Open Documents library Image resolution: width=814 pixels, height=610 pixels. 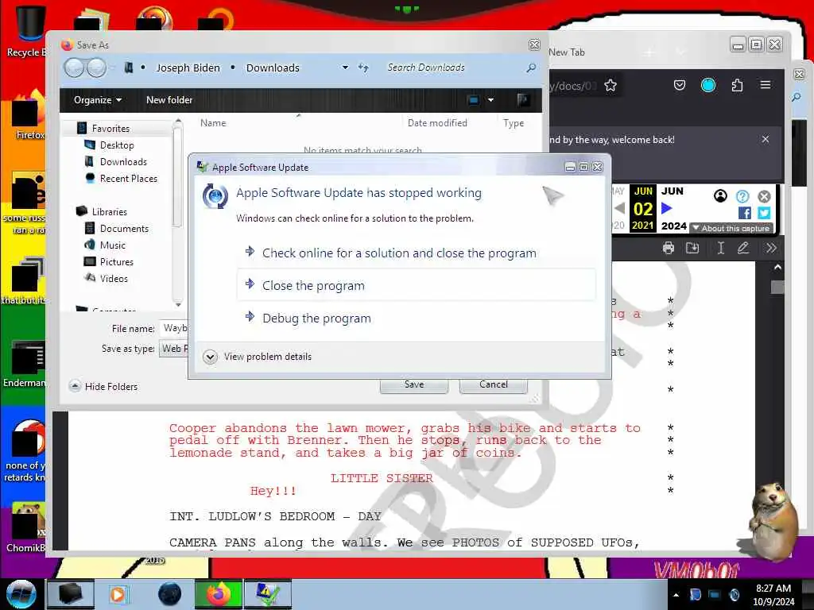point(124,228)
